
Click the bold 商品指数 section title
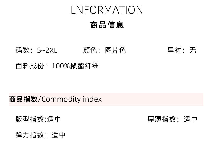click(x=23, y=99)
